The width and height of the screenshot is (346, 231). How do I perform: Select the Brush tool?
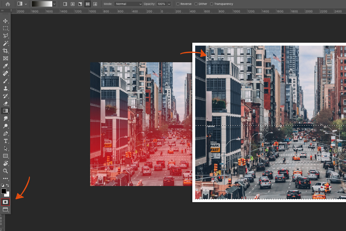(5, 81)
